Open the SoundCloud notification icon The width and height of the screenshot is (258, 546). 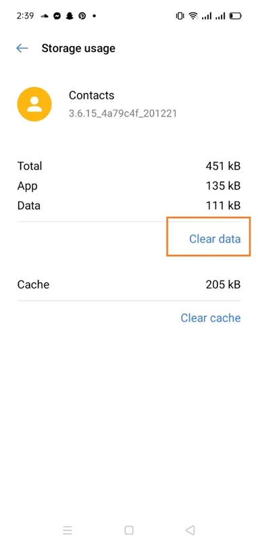tap(45, 16)
